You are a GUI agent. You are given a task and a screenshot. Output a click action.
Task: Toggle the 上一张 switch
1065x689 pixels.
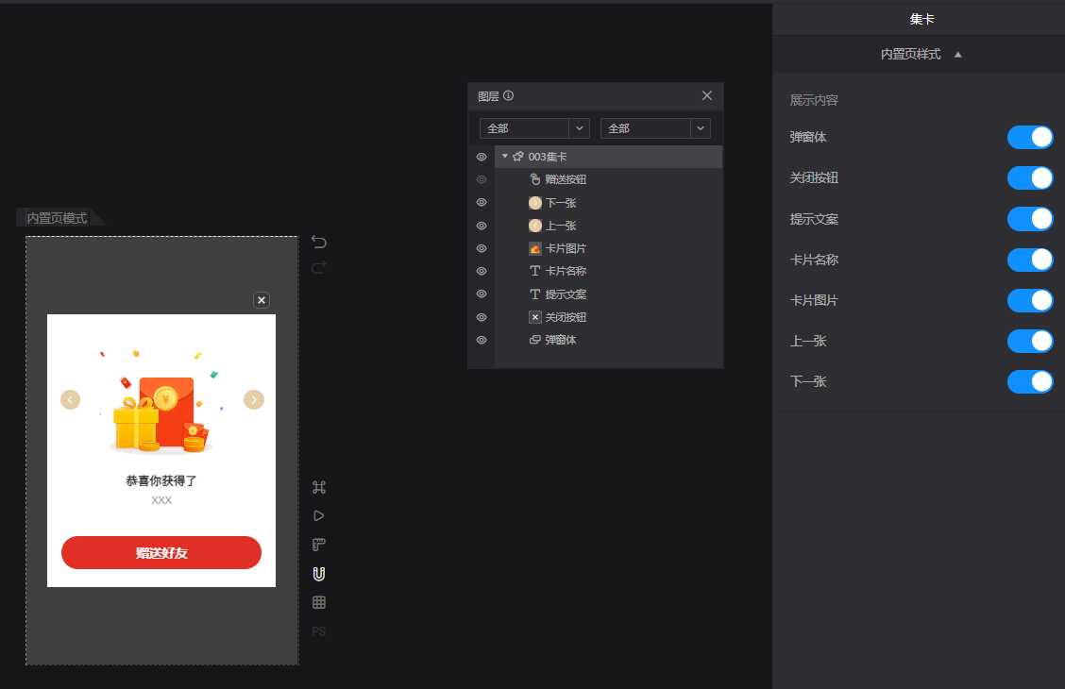click(1030, 341)
